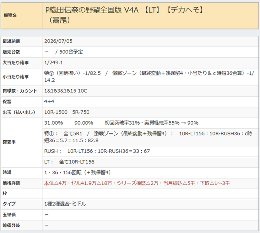Click the '枠' row label
Image resolution: width=260 pixels, height=233 pixels.
click(5, 194)
